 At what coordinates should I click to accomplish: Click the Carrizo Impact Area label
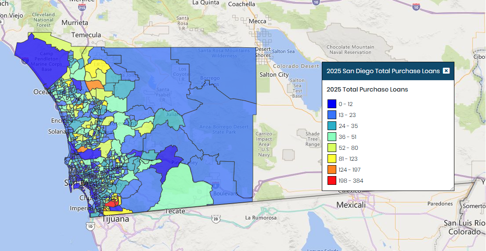click(x=264, y=144)
